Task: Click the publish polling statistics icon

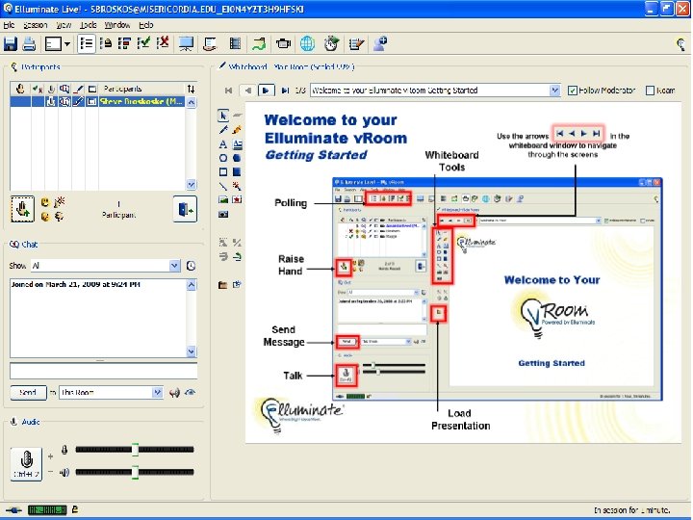Action: [124, 43]
